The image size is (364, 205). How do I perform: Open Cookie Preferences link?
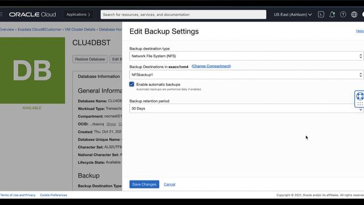click(x=53, y=195)
